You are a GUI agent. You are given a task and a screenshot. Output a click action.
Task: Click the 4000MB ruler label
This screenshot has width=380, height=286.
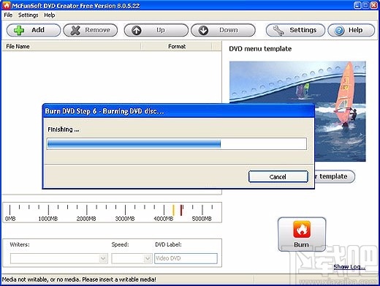click(x=164, y=219)
